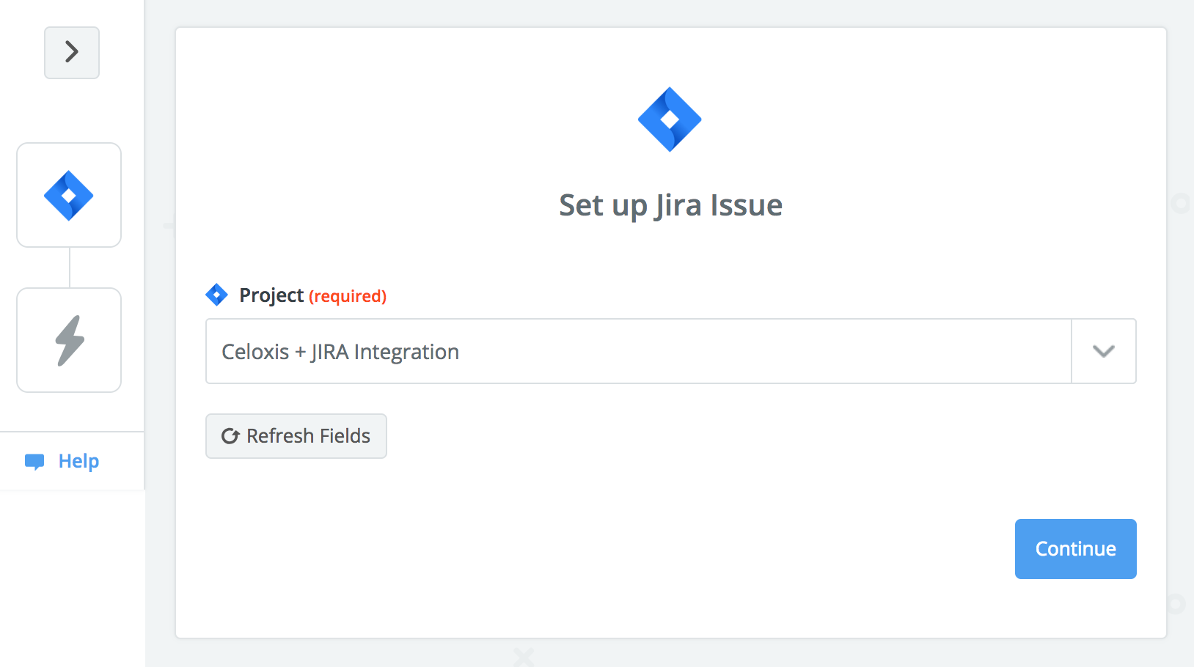1194x667 pixels.
Task: Click connector line between sidebar steps
Action: 70,268
